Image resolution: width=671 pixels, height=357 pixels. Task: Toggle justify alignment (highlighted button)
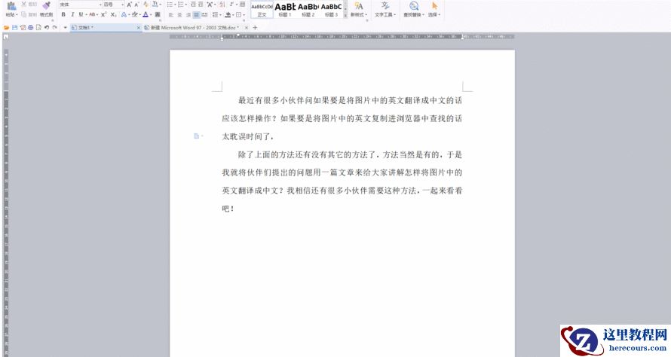point(196,14)
